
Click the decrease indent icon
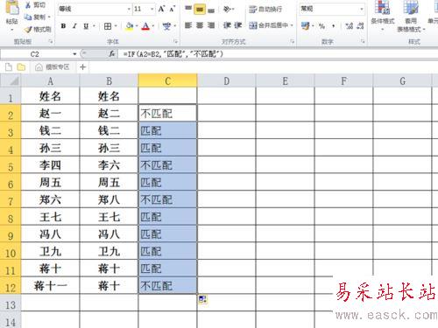click(227, 25)
